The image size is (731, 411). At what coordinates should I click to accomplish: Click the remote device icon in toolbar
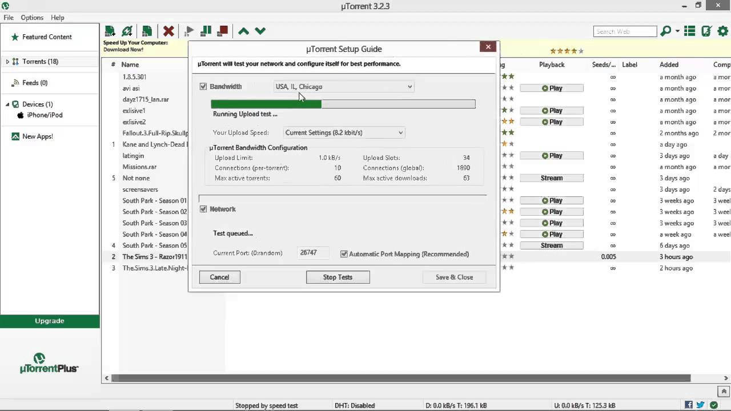point(706,31)
